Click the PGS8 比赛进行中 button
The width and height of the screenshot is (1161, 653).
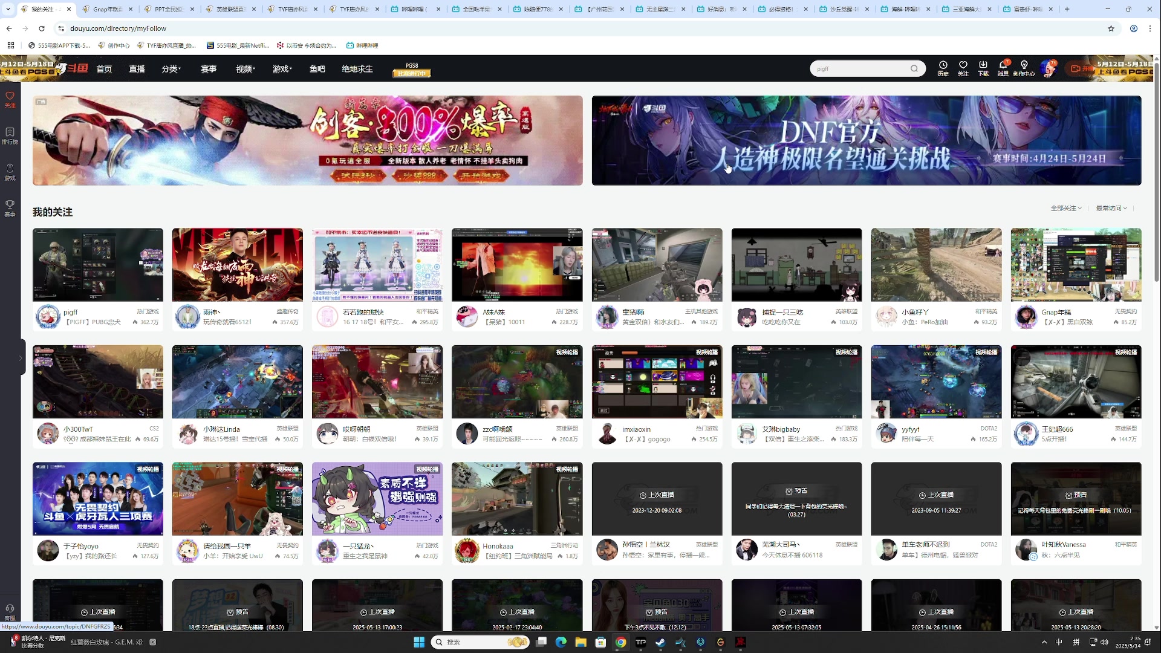pos(412,70)
